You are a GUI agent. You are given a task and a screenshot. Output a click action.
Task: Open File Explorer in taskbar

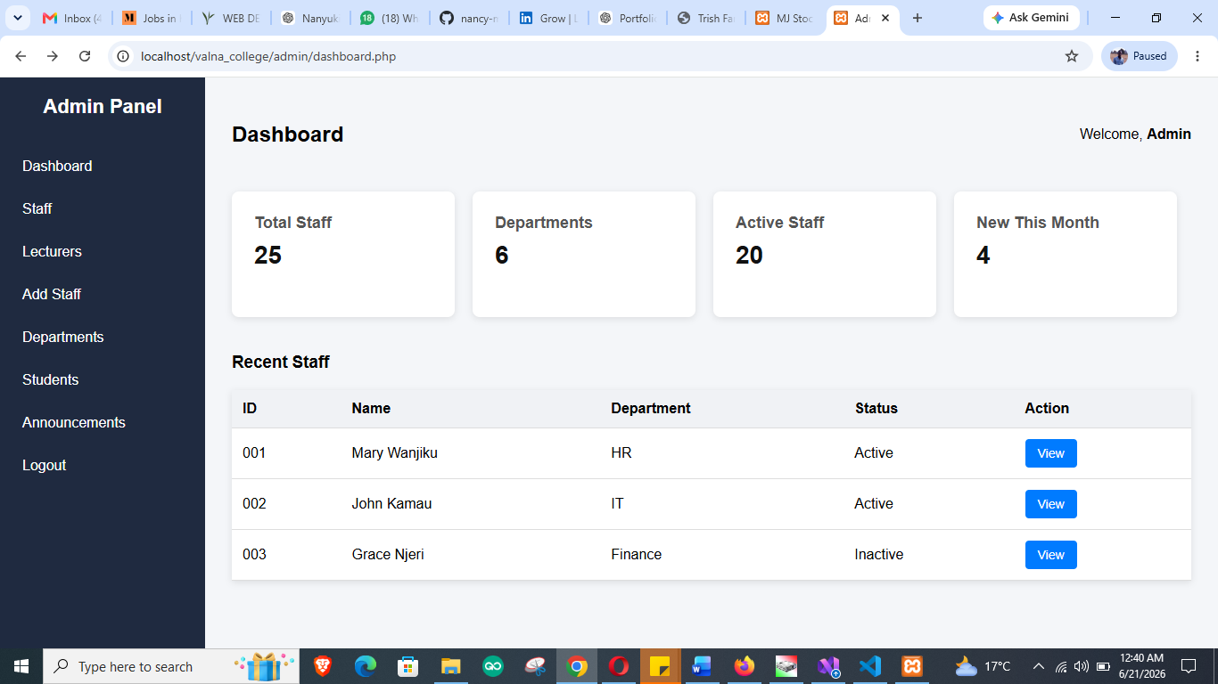450,666
